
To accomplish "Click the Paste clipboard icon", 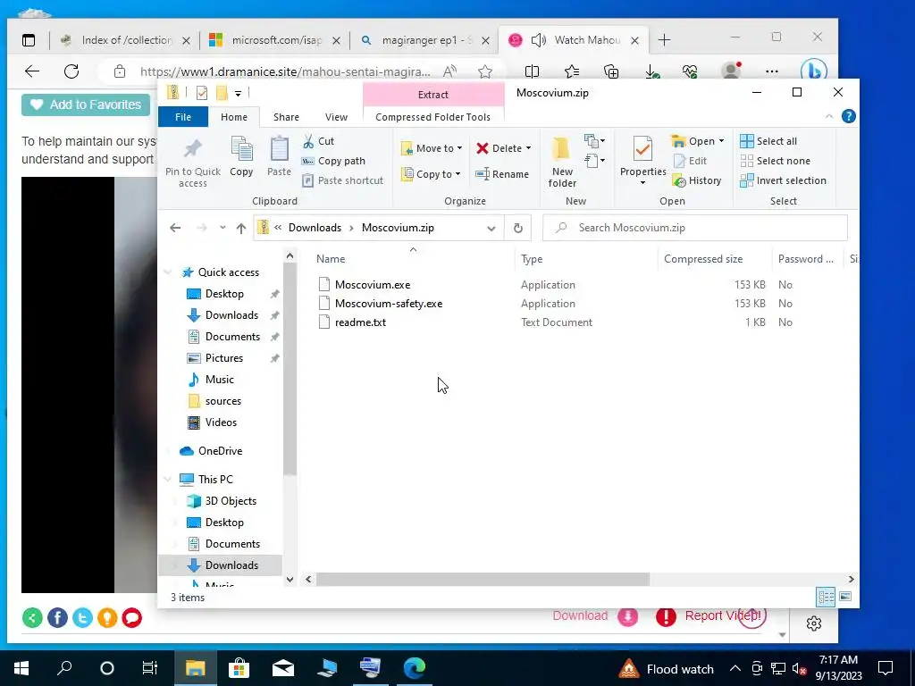I will (279, 149).
